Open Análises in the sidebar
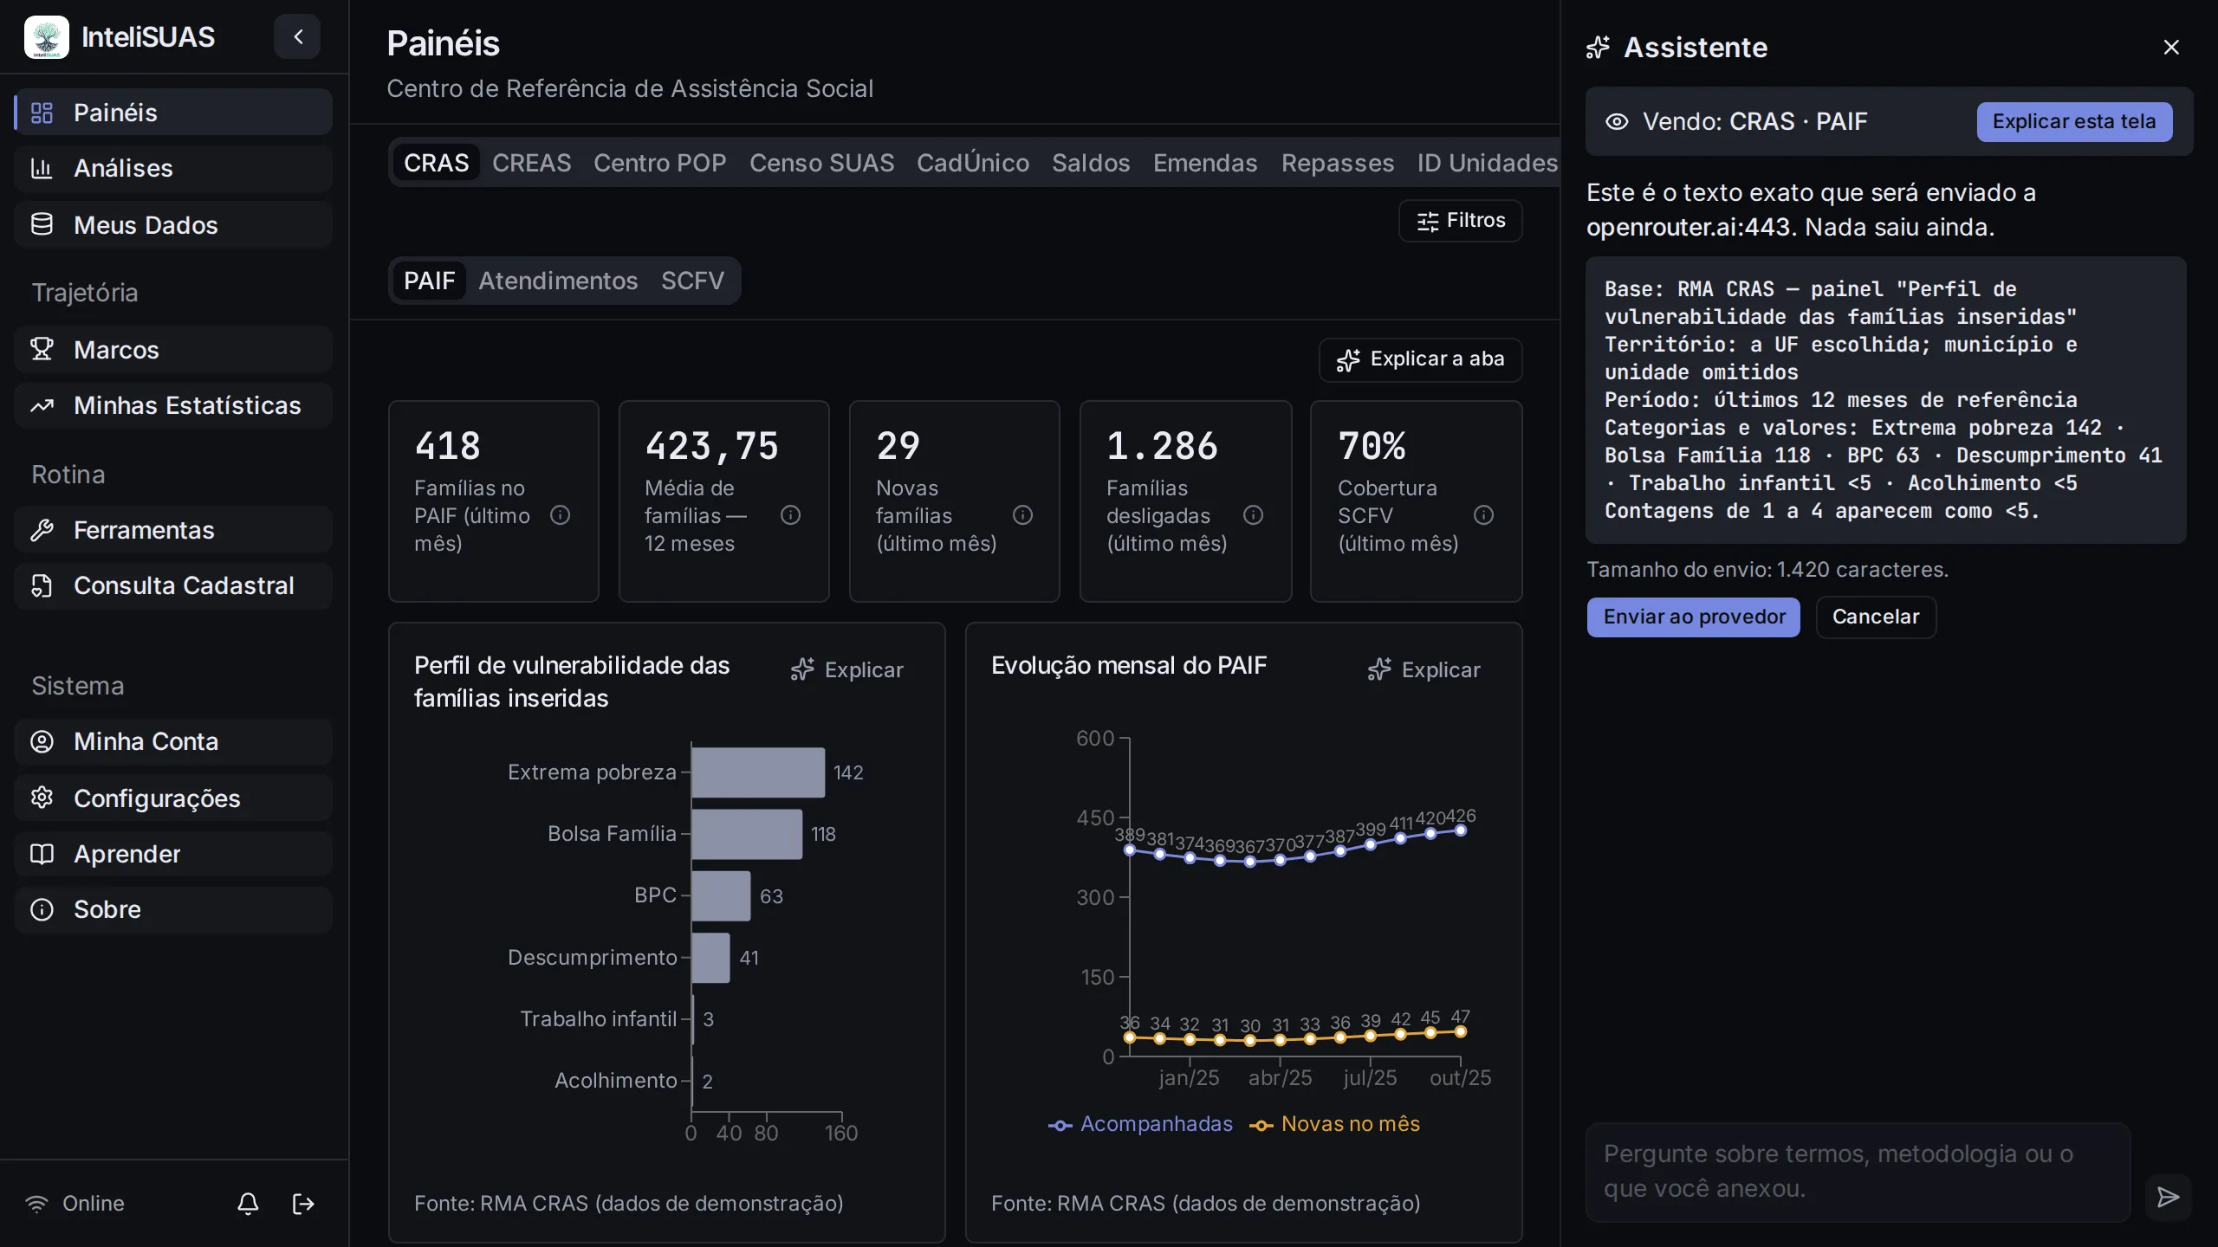Viewport: 2218px width, 1247px height. tap(173, 168)
